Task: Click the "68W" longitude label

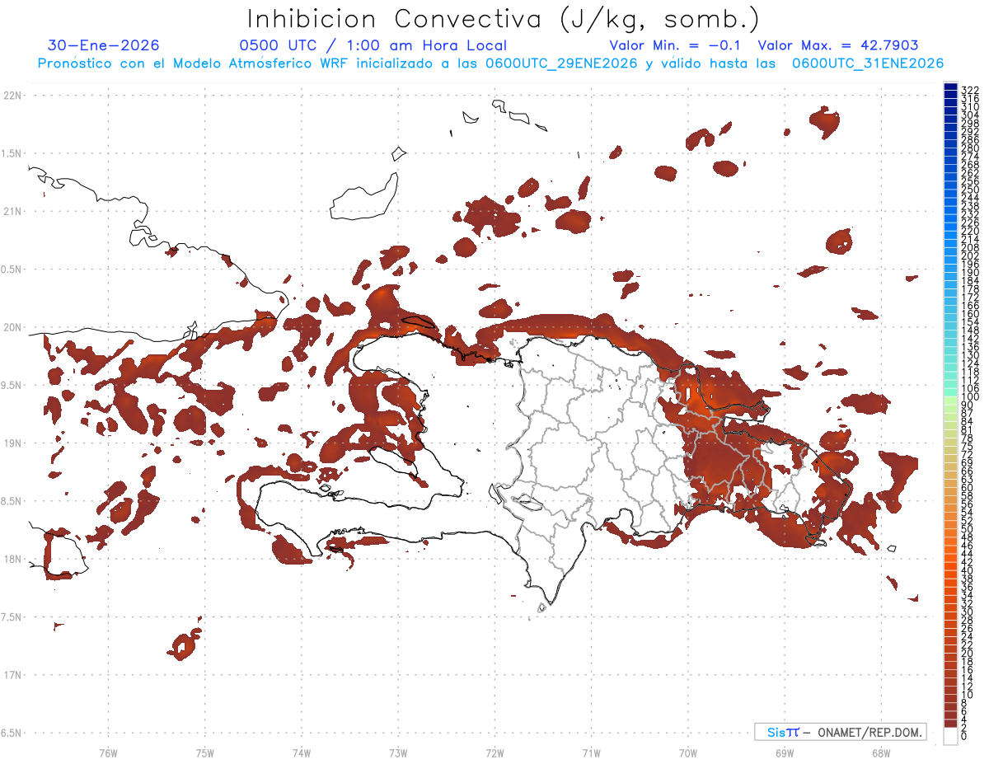Action: click(880, 752)
